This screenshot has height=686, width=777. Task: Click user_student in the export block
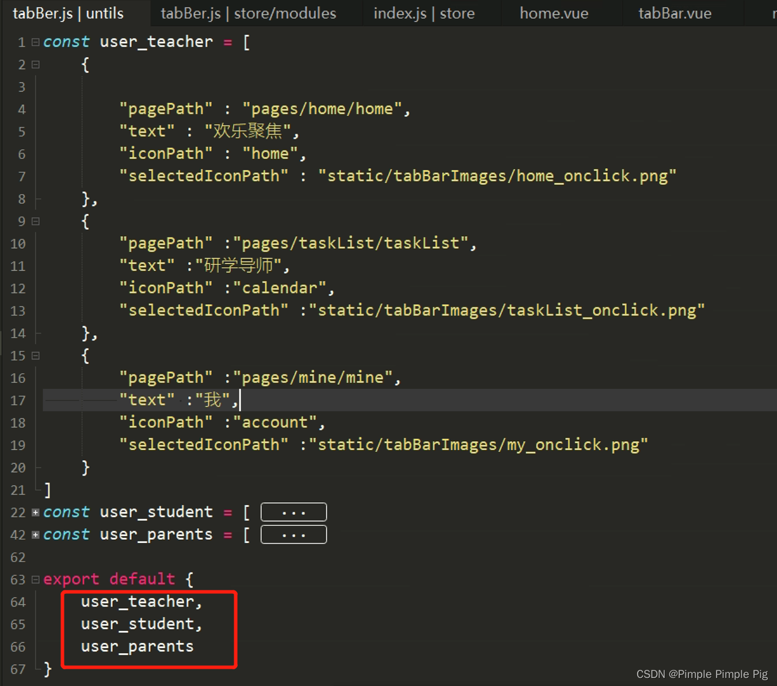click(x=137, y=624)
